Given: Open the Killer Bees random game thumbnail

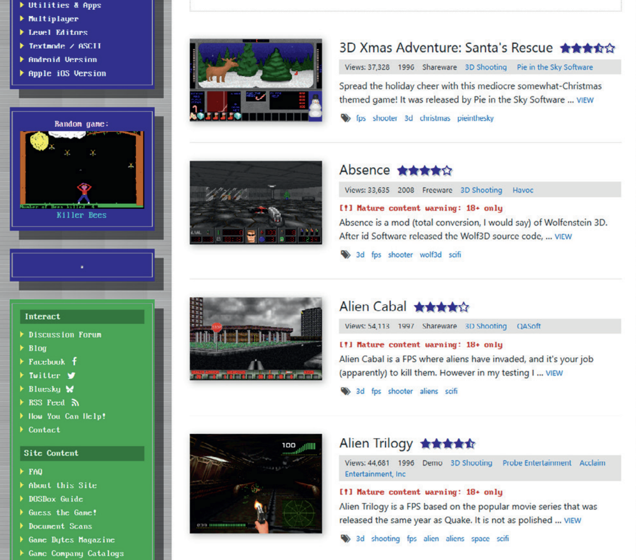Looking at the screenshot, I should [82, 170].
